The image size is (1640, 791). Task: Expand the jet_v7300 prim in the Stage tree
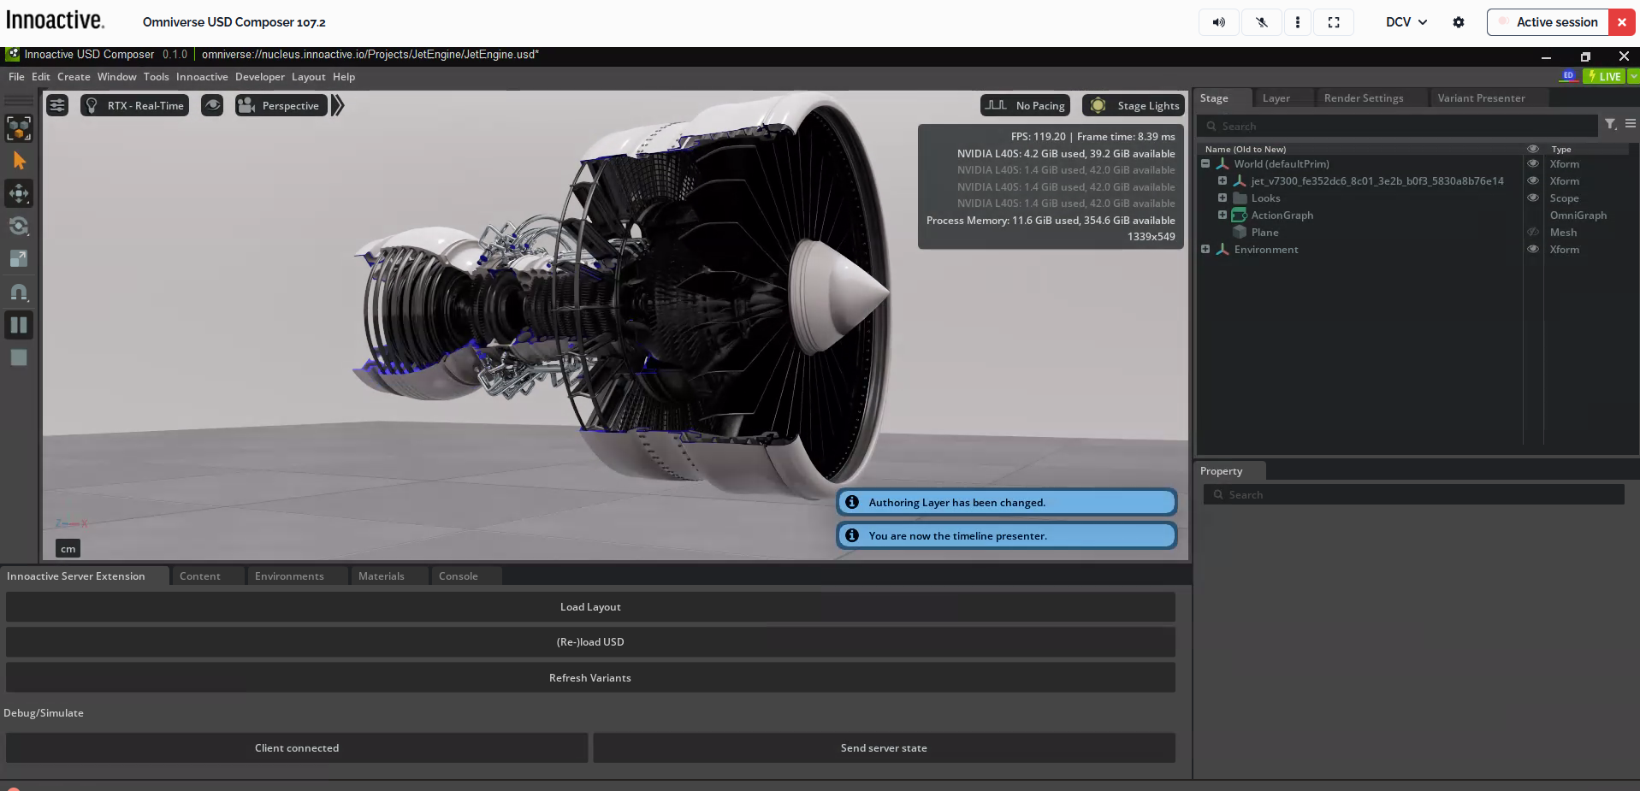(x=1222, y=180)
